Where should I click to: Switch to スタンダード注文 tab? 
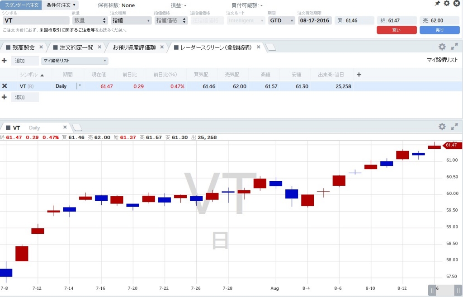click(x=21, y=5)
